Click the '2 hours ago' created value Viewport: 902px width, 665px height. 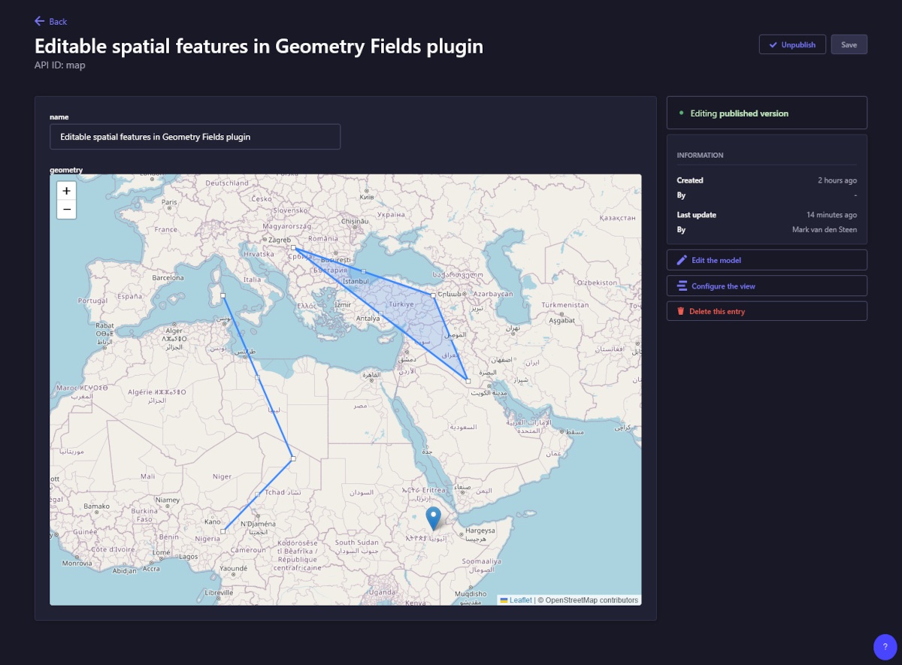click(837, 180)
